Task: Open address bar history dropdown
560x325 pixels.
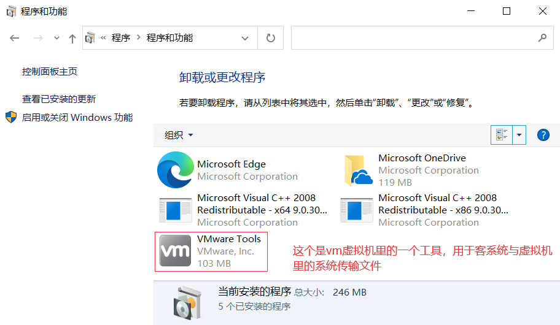Action: [245, 38]
